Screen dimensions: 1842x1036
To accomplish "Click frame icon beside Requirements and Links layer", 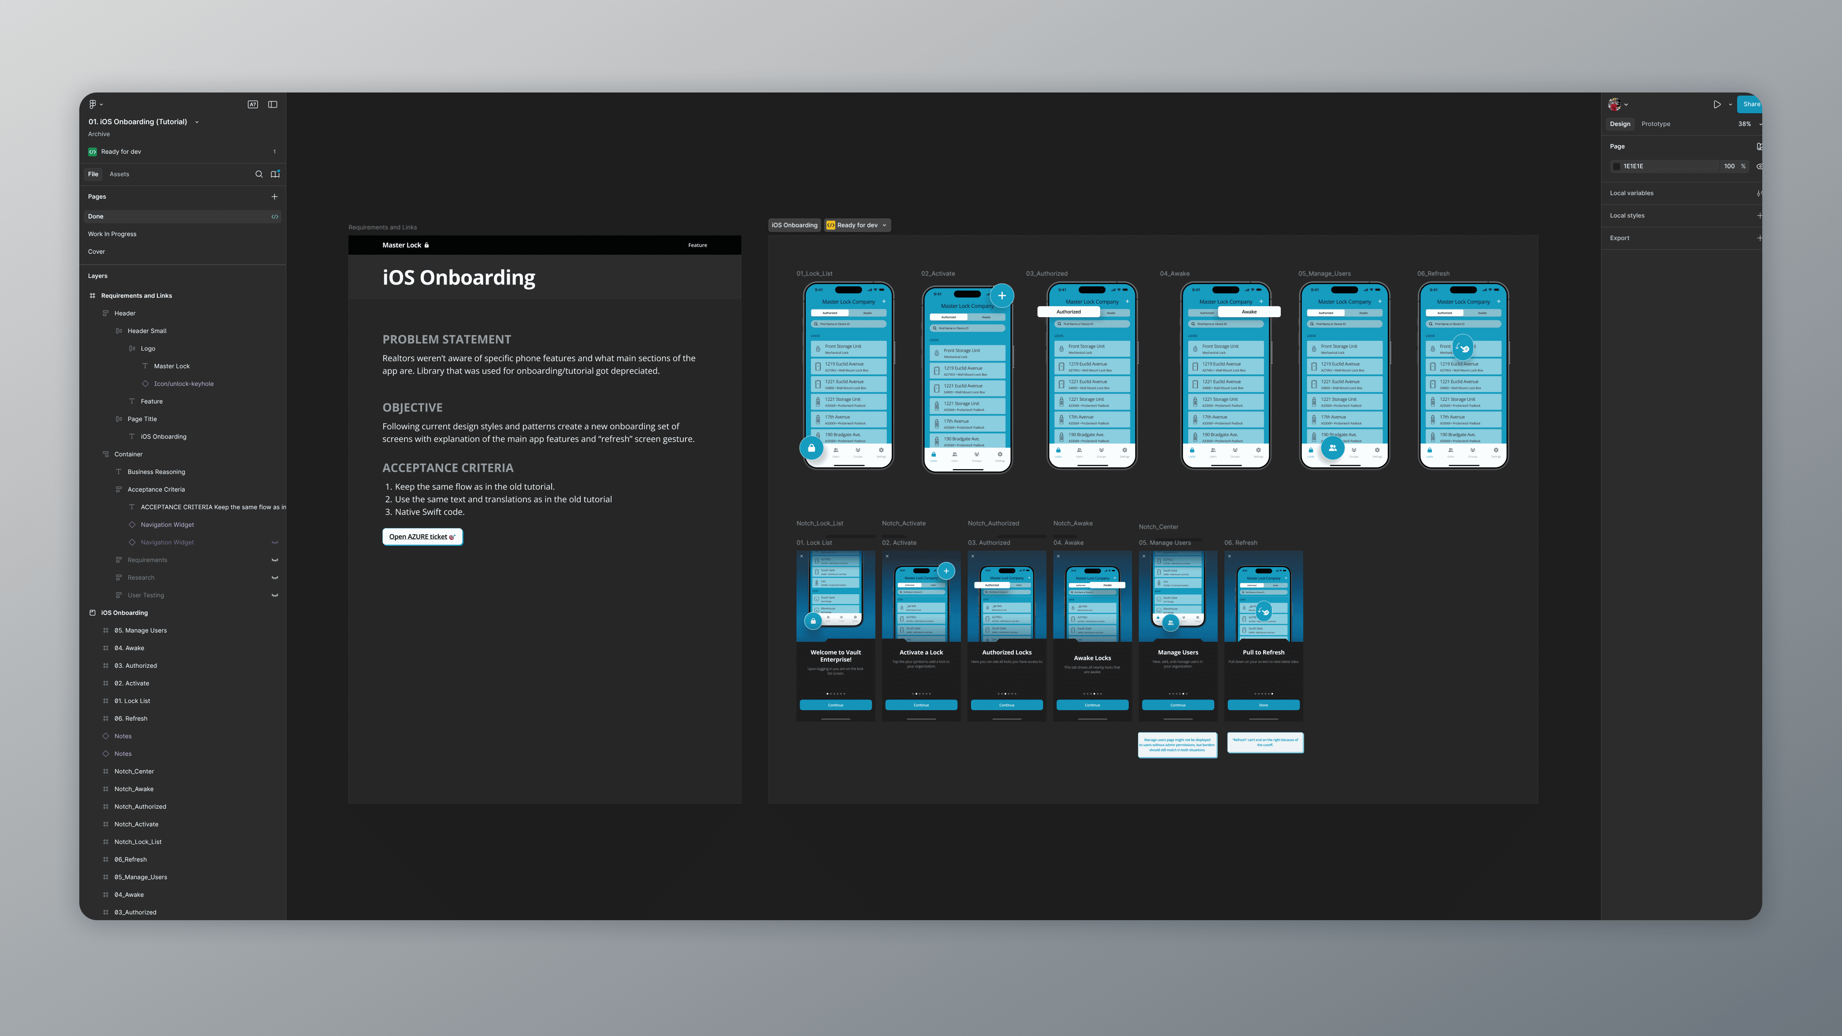I will [x=92, y=296].
